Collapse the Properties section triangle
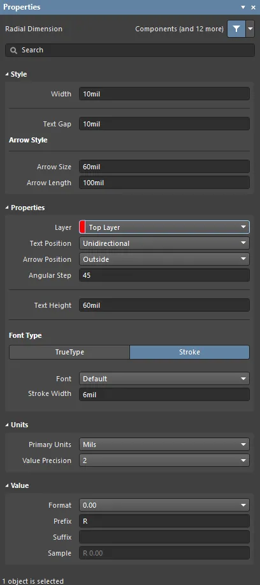This screenshot has height=585, width=260. 7,208
